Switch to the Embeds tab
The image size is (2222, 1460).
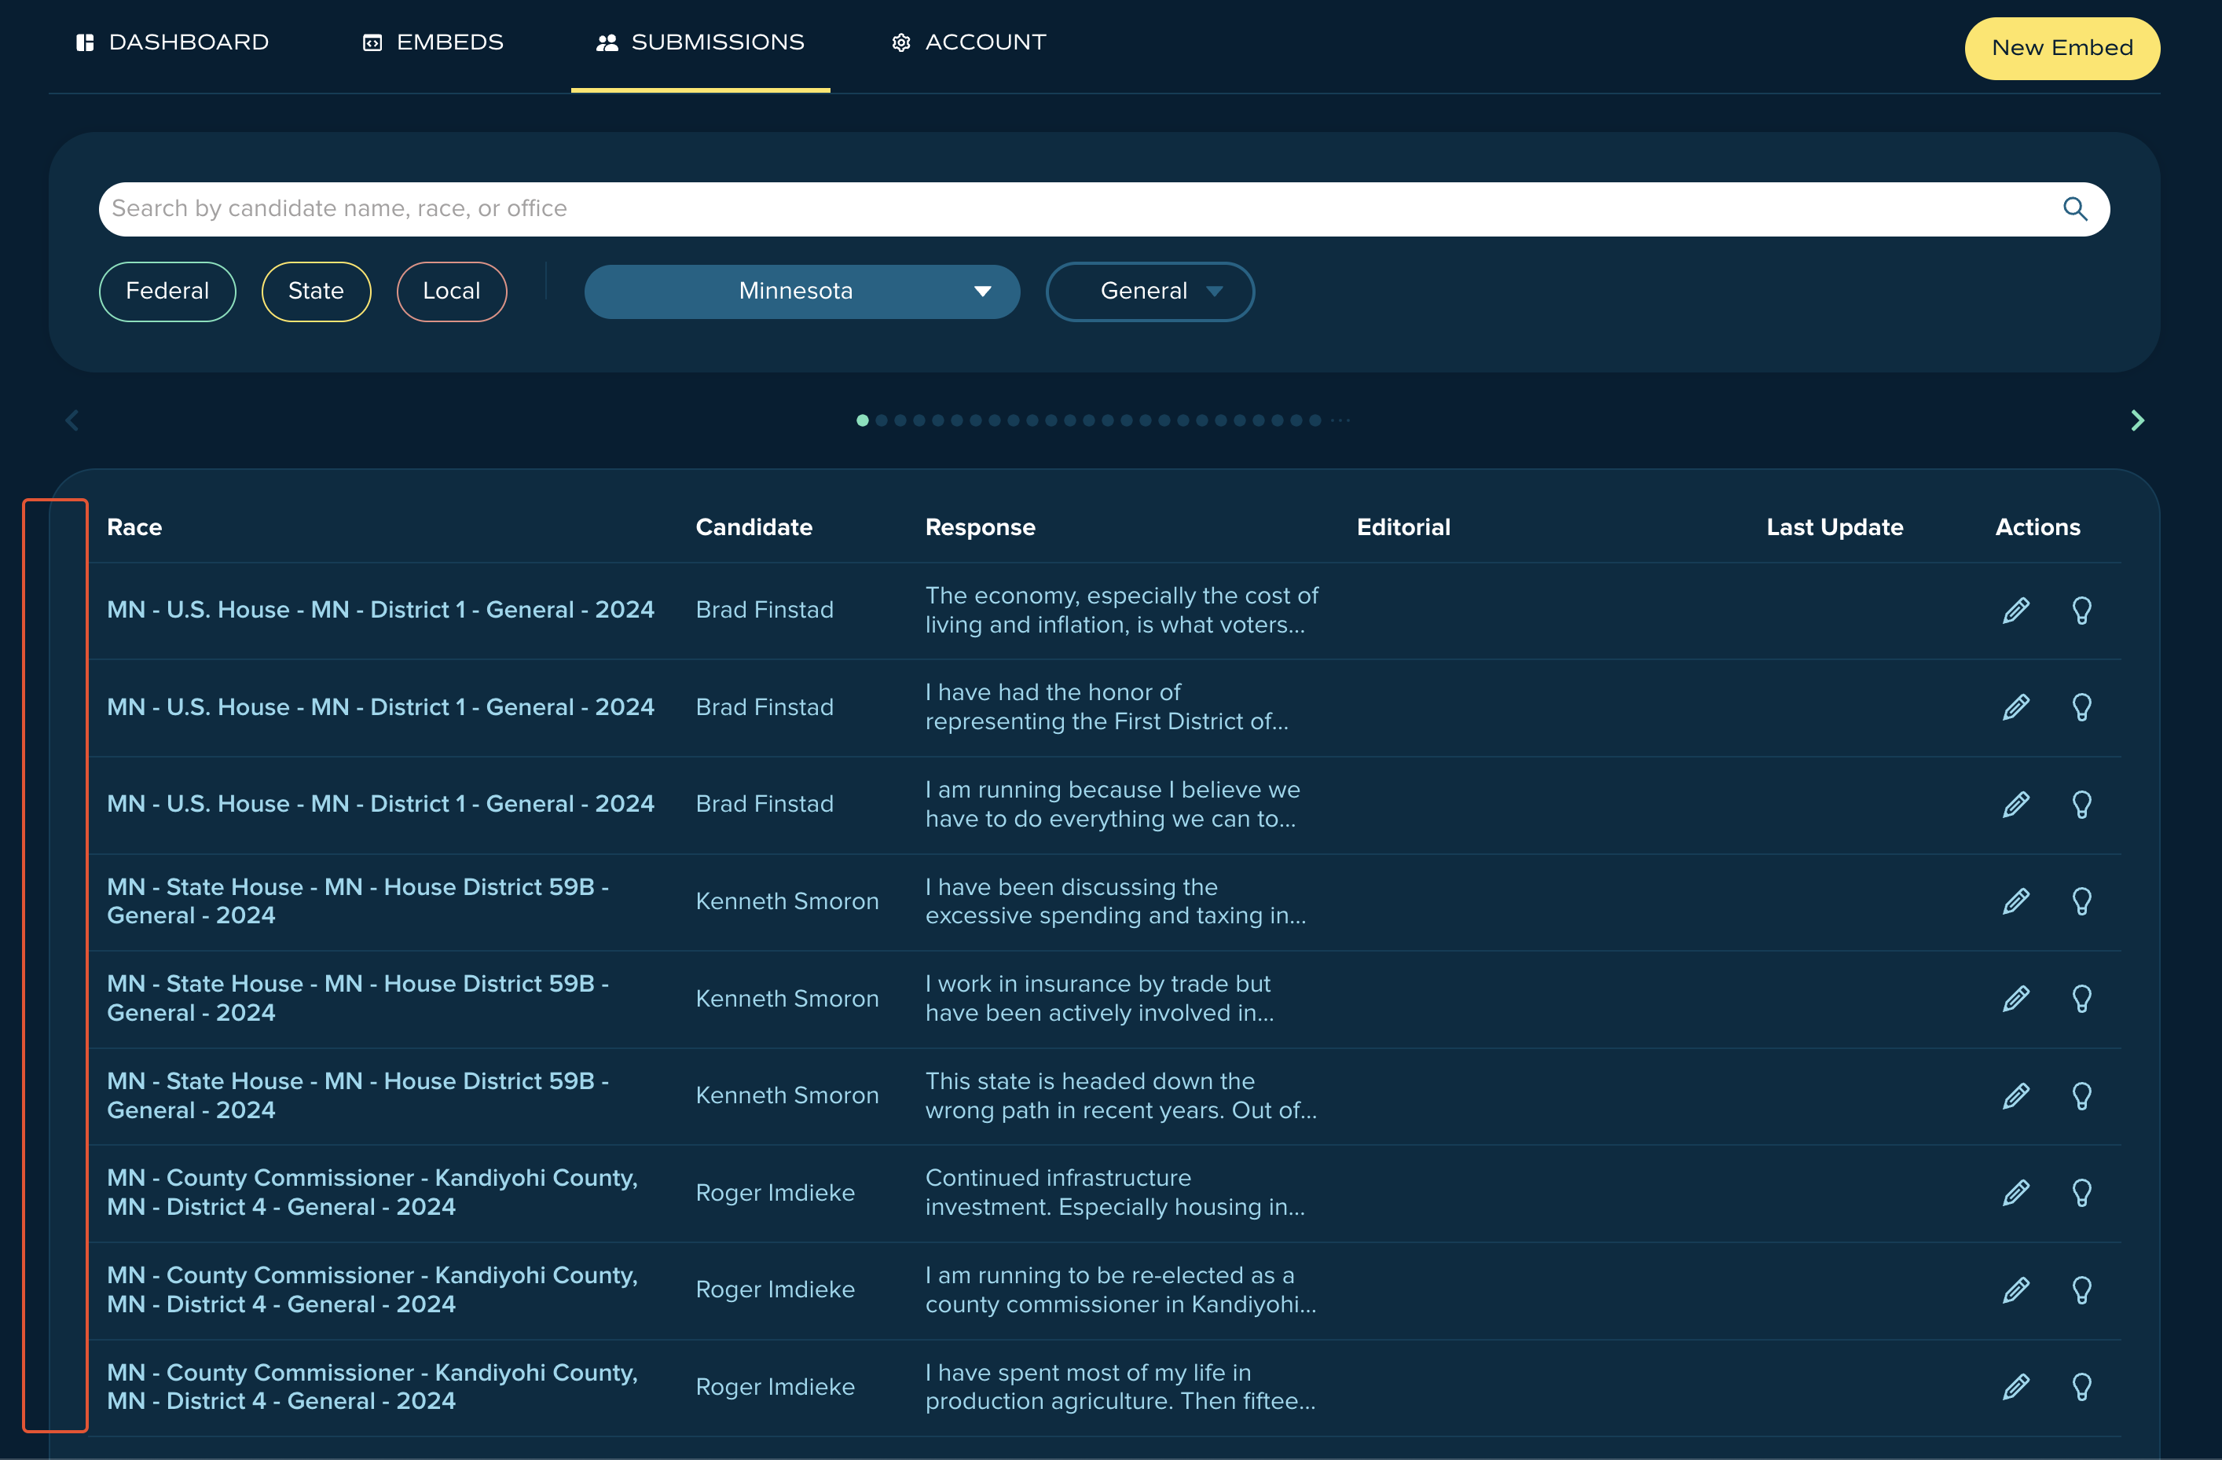click(x=432, y=42)
